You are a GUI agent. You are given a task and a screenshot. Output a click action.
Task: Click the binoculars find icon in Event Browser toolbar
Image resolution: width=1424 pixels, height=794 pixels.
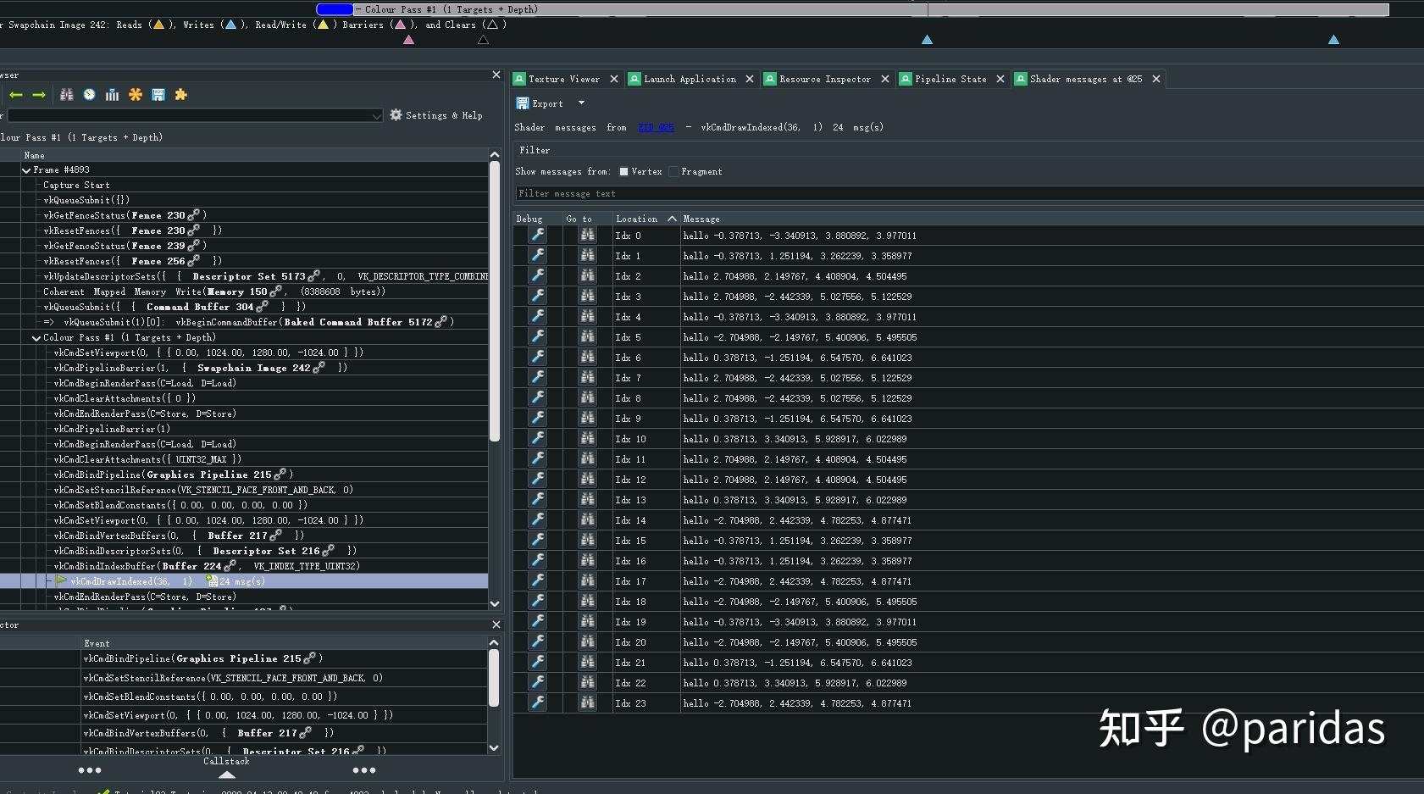coord(67,95)
